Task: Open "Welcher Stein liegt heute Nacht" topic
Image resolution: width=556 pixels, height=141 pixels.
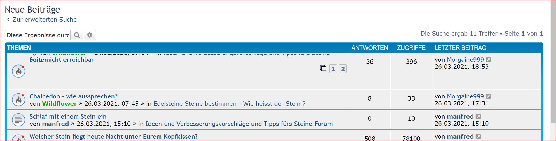Action: pos(113,137)
